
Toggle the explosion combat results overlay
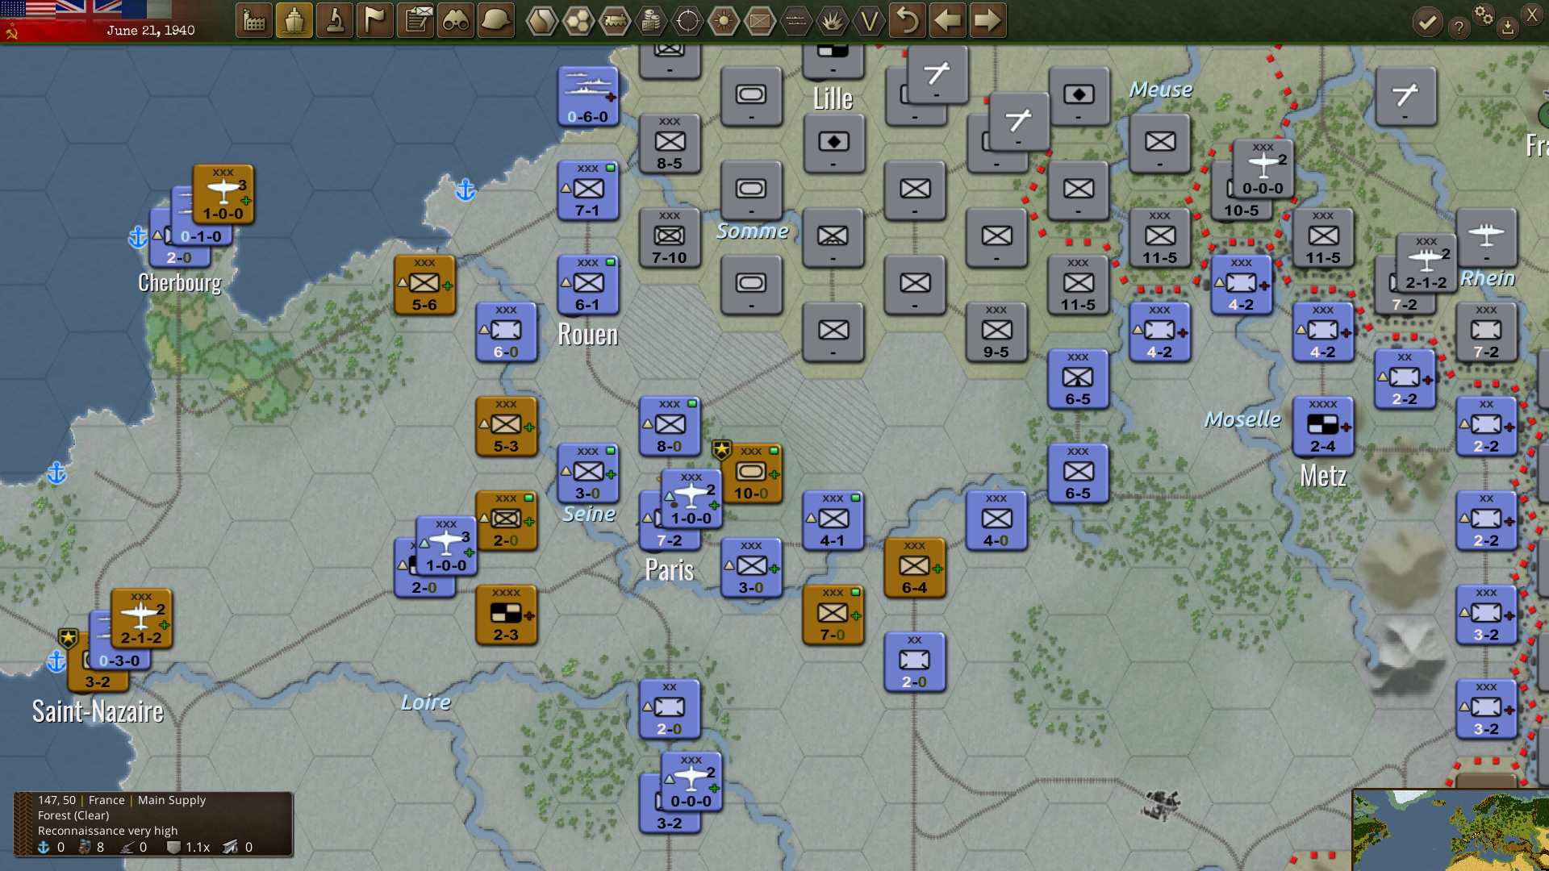pyautogui.click(x=833, y=20)
